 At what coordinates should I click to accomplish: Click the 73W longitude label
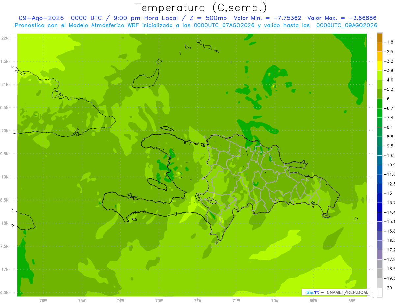pos(159,301)
